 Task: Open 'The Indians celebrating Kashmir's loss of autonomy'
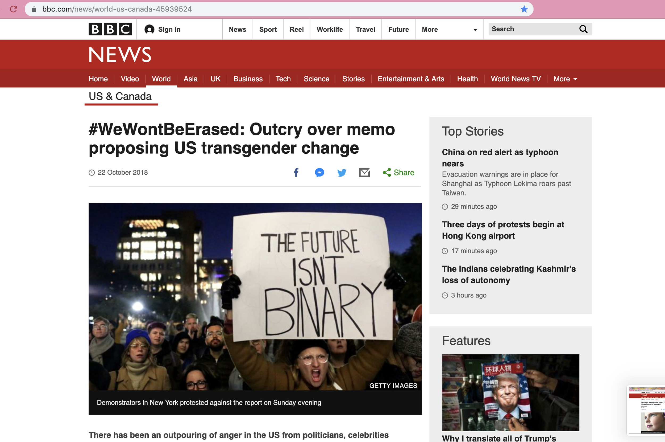(509, 274)
